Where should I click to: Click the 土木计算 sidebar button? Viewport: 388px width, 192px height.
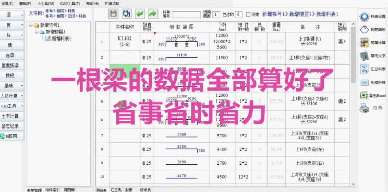coord(12,116)
